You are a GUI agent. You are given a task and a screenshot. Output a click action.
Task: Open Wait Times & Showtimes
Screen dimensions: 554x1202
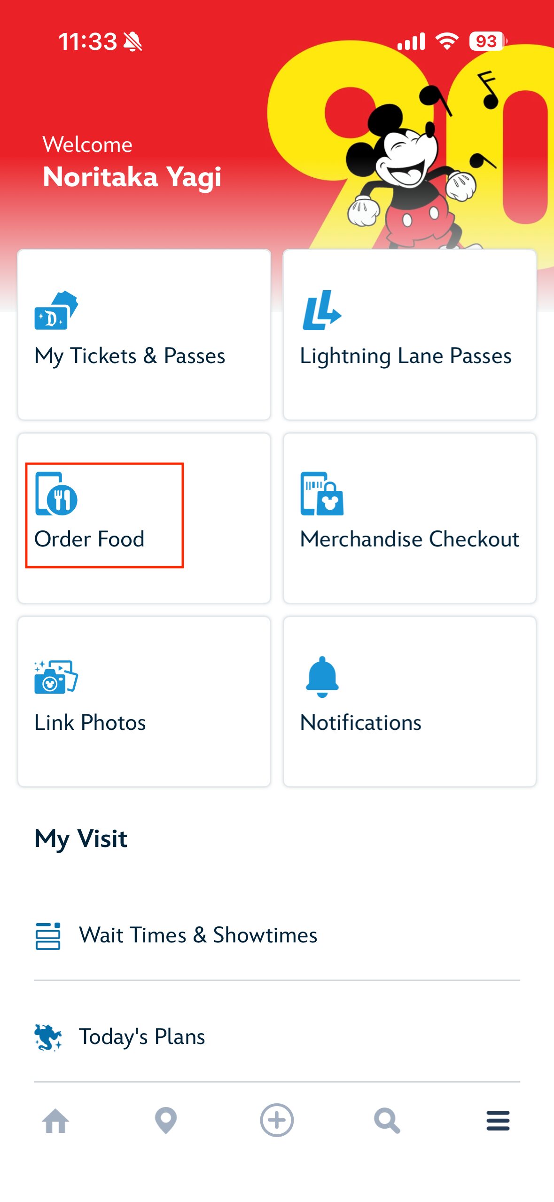tap(198, 935)
